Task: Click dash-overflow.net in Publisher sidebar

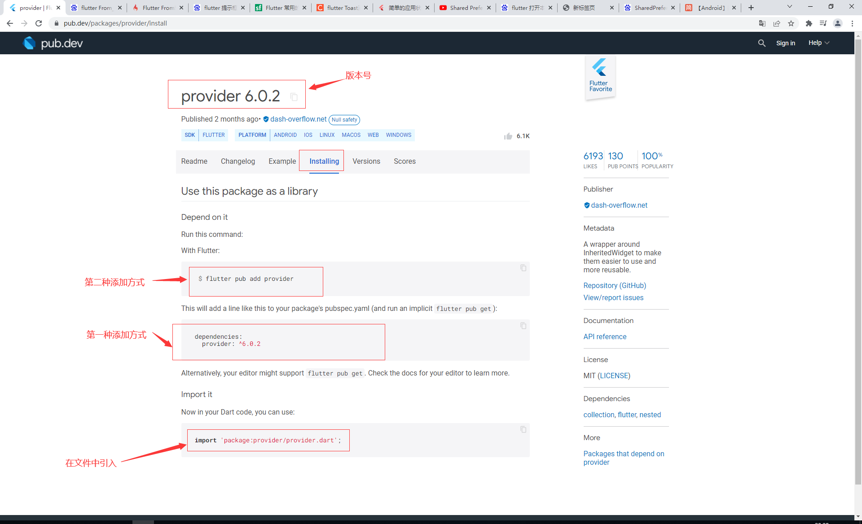Action: (619, 205)
